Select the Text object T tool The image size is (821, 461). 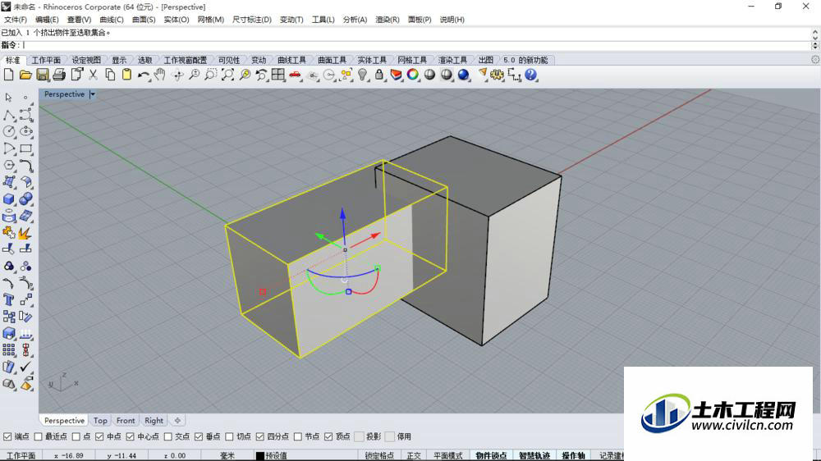pyautogui.click(x=9, y=300)
